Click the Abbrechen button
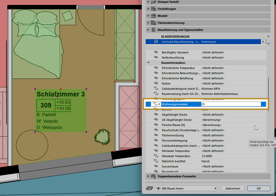 (233, 188)
